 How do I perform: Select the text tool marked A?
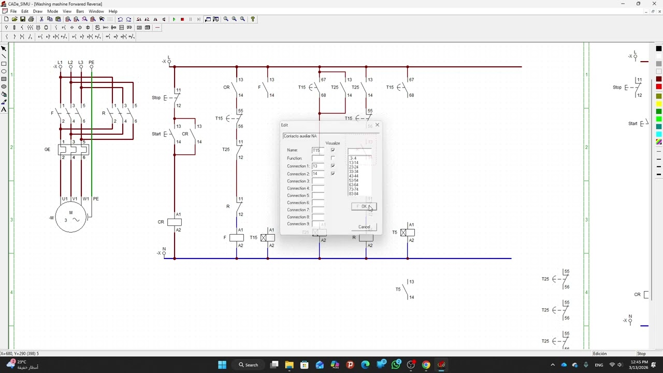coord(4,109)
